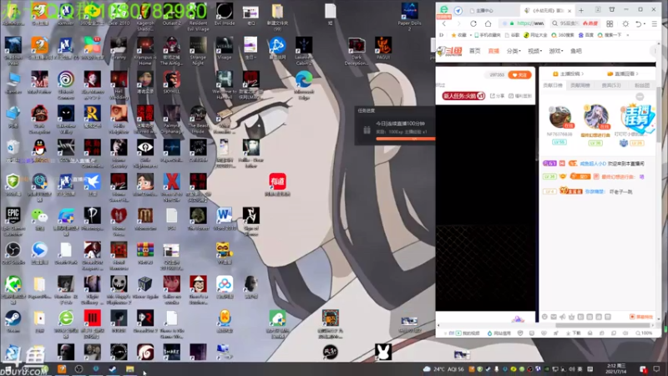Switch to the 贡献周榜 tab
This screenshot has width=668, height=376.
click(580, 85)
